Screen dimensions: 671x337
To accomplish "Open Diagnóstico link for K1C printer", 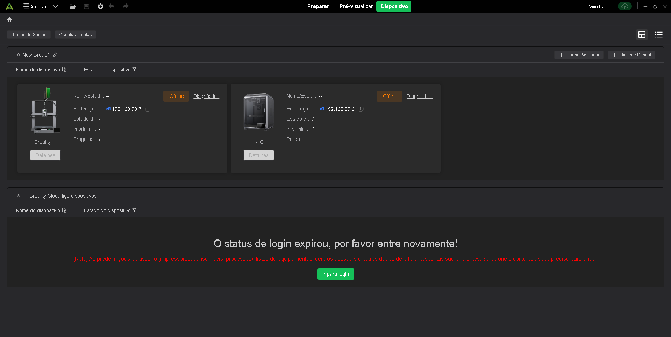I will (x=419, y=96).
